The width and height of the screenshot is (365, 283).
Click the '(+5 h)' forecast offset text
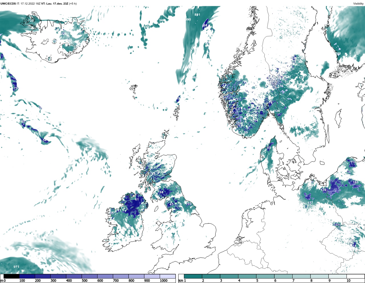73,4
